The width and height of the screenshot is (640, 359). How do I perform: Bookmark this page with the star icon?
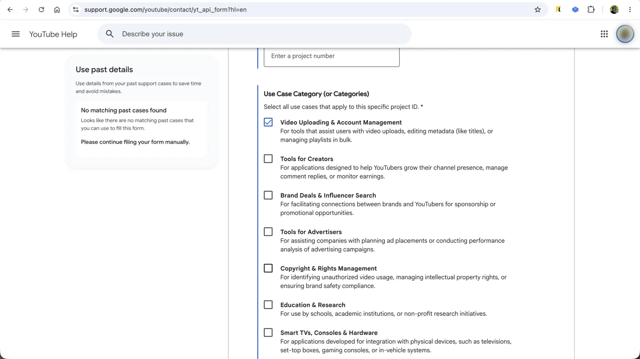click(x=538, y=10)
